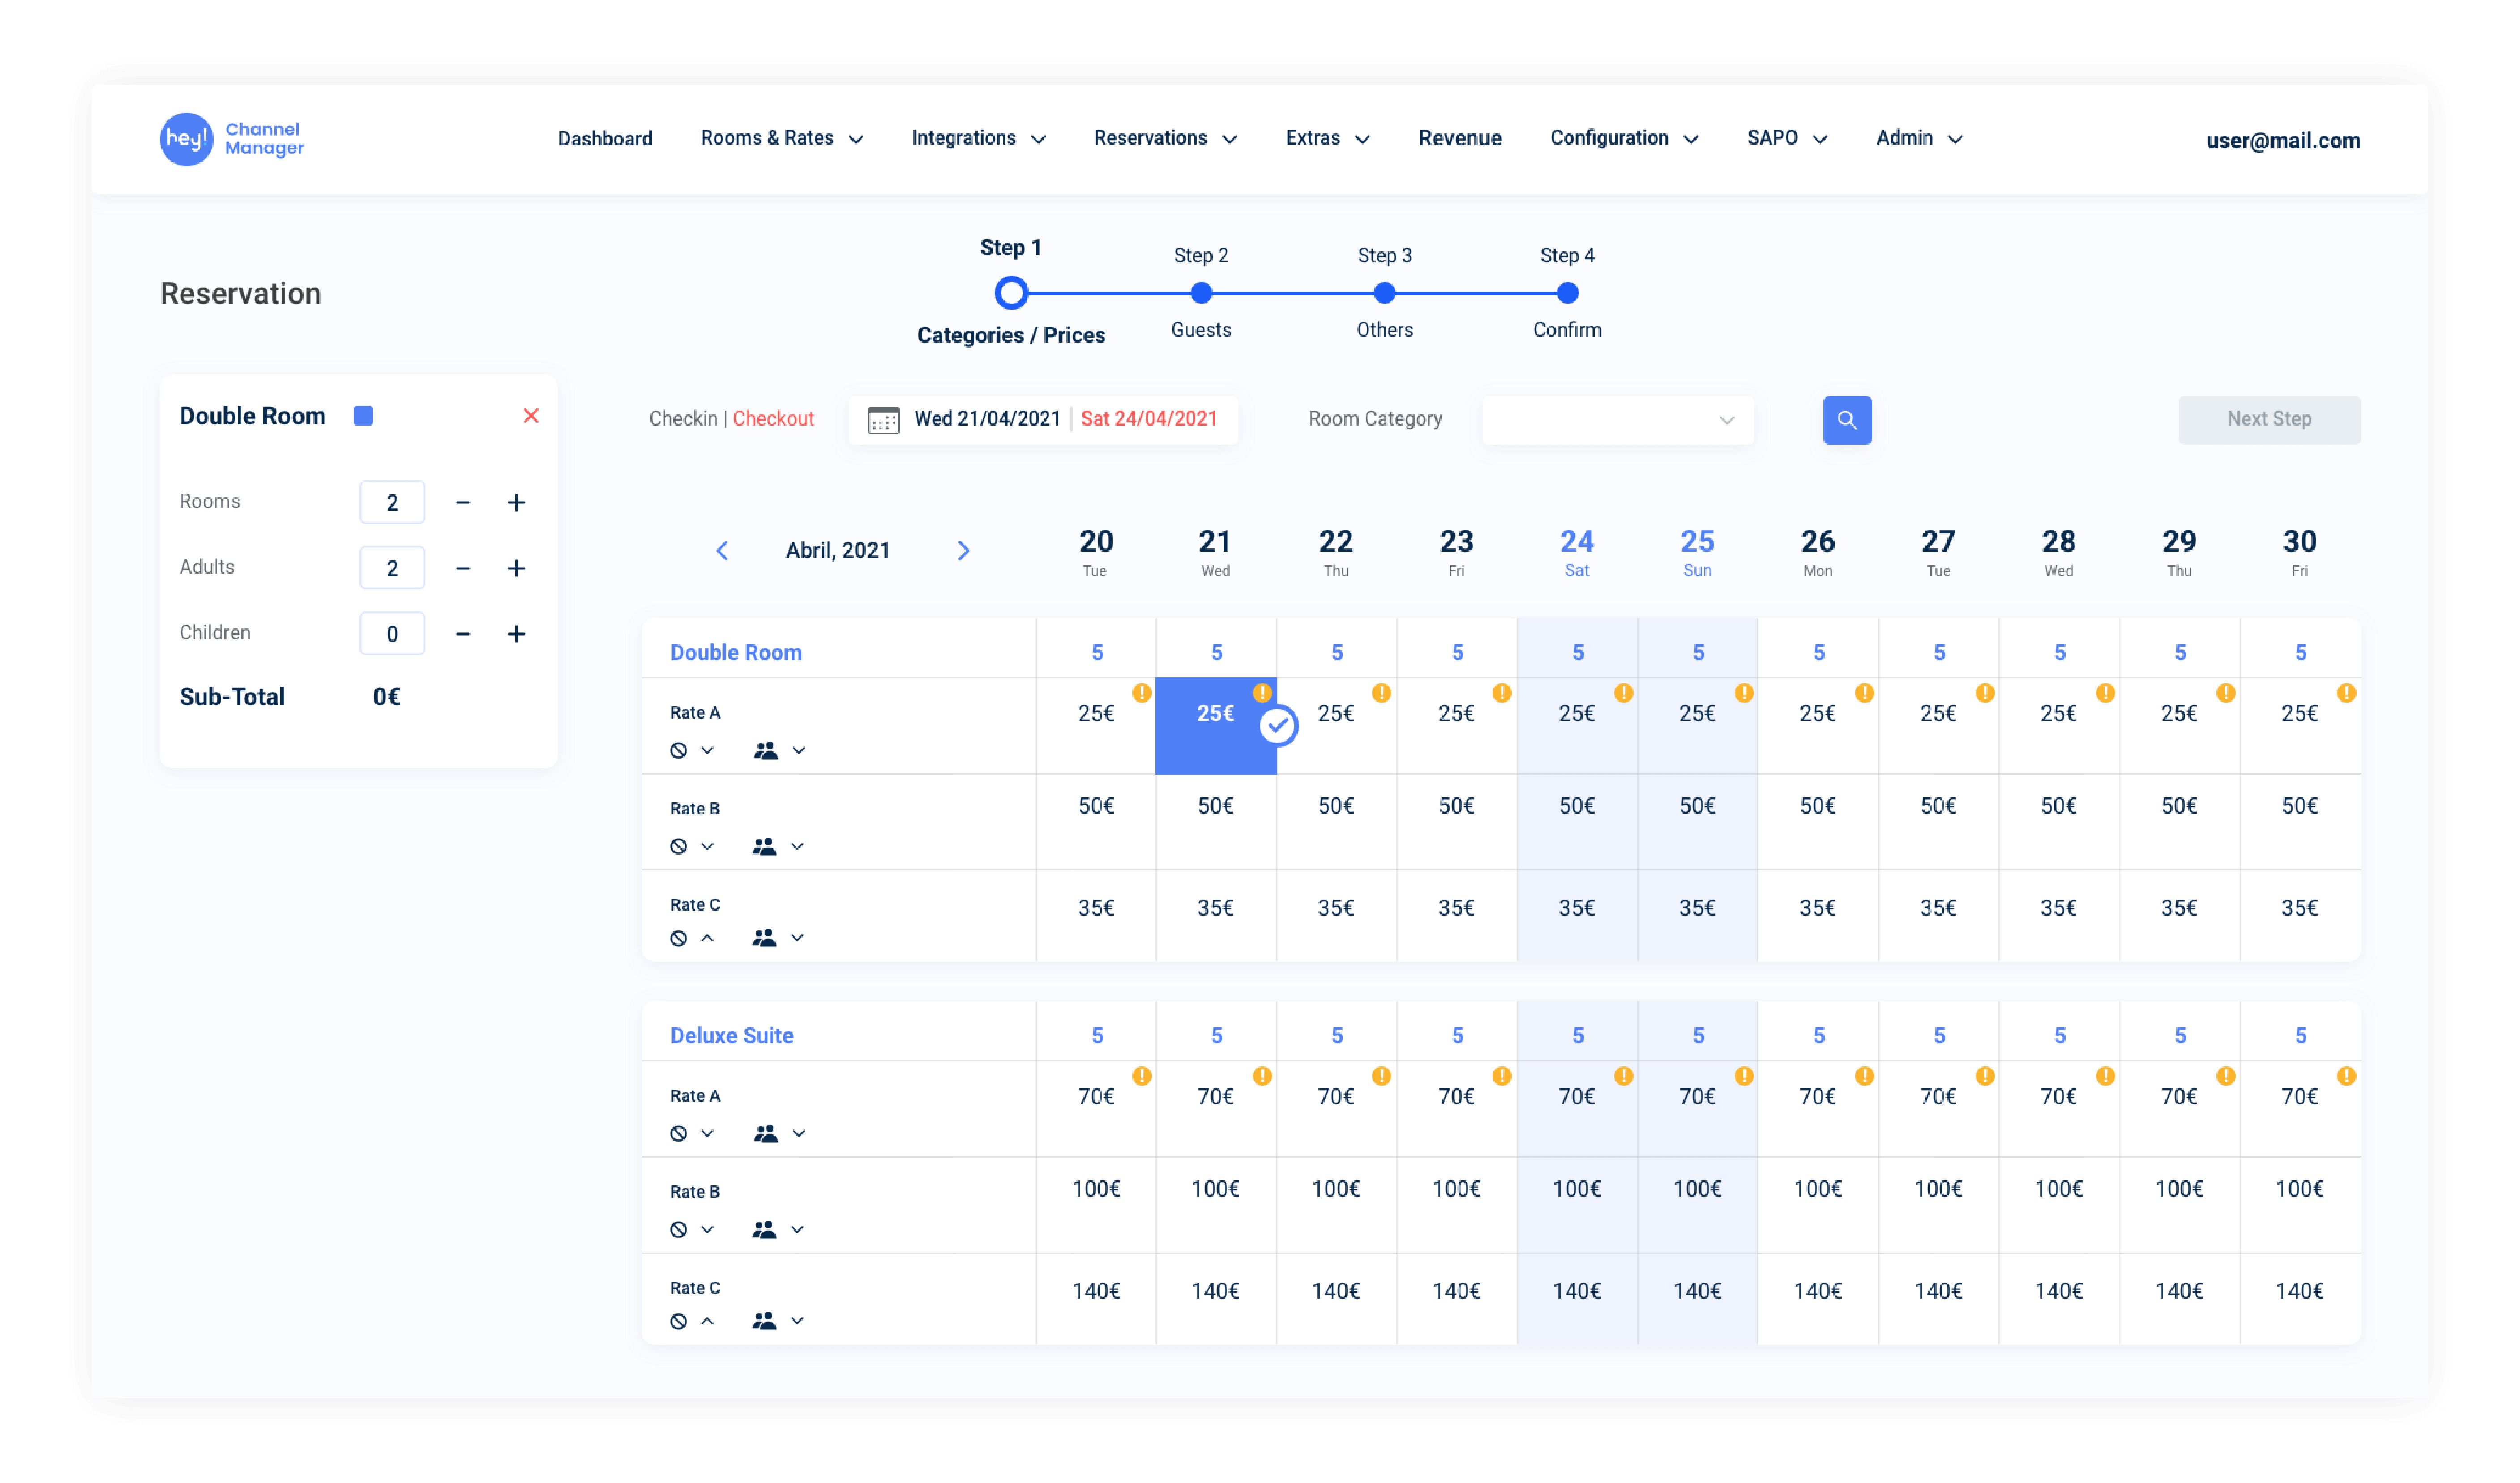This screenshot has width=2520, height=1483.
Task: Open Rooms & Rates menu
Action: click(x=781, y=139)
